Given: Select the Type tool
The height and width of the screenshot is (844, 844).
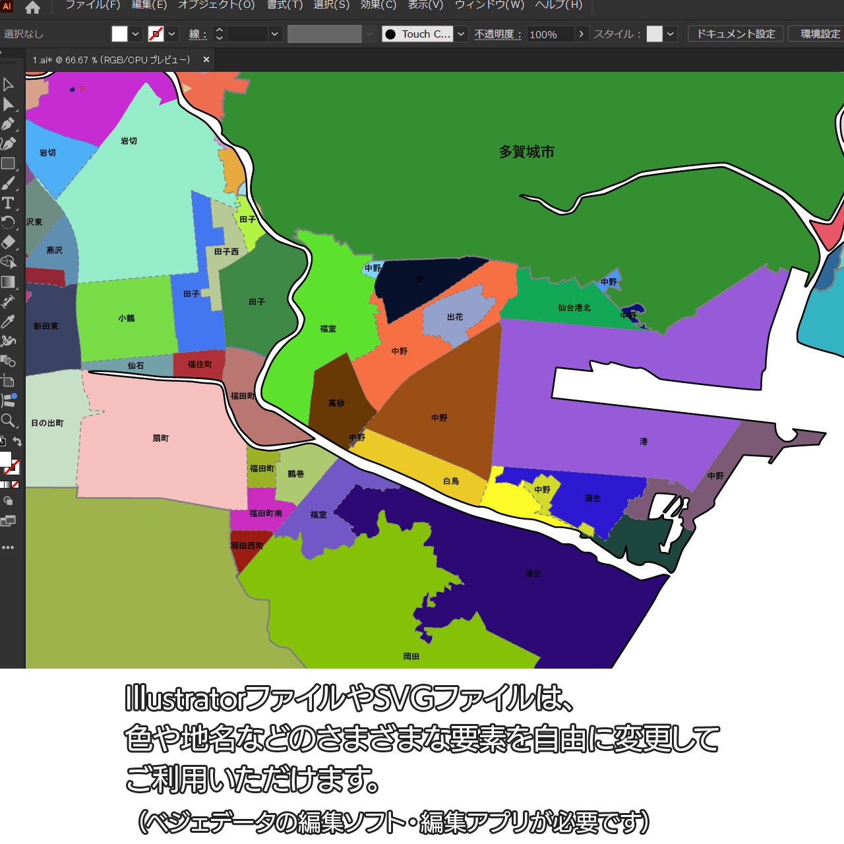Looking at the screenshot, I should (8, 203).
